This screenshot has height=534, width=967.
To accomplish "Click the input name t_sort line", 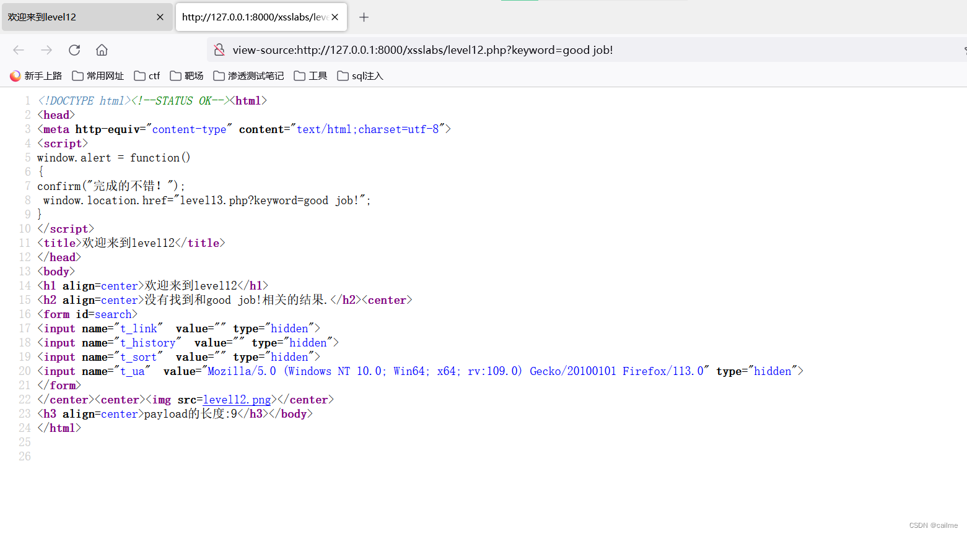I will tap(178, 357).
